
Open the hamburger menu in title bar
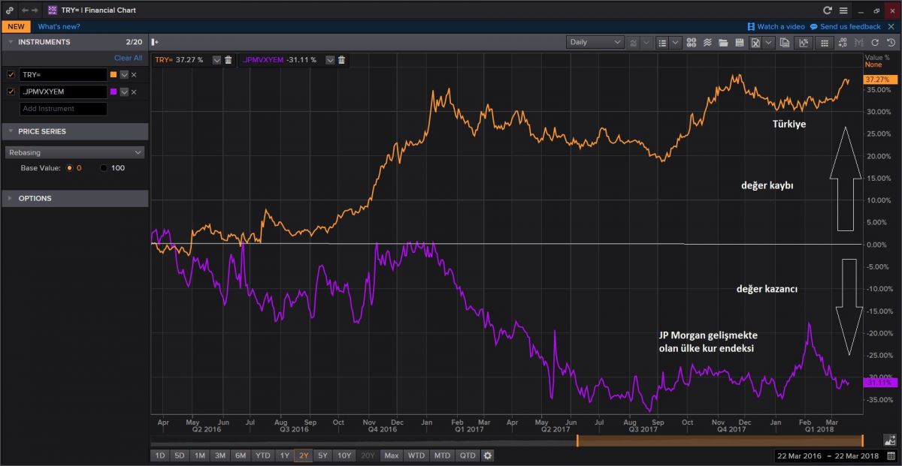point(843,11)
